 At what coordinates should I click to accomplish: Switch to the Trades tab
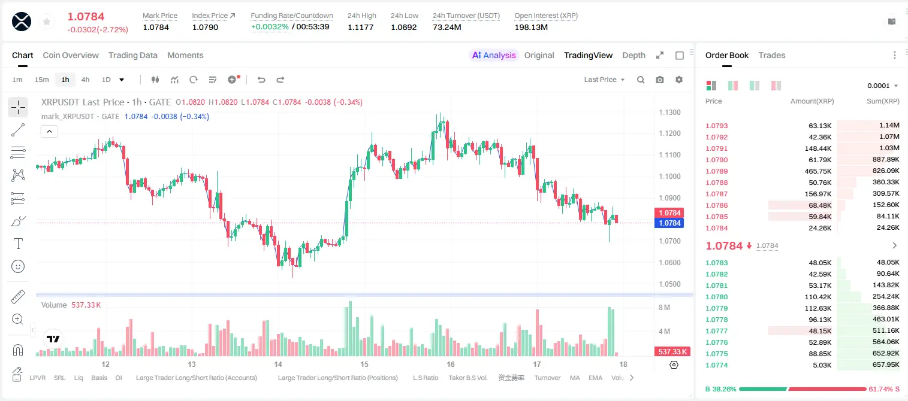[x=771, y=55]
